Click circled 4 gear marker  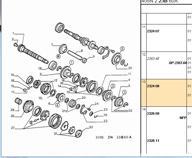click(x=57, y=105)
